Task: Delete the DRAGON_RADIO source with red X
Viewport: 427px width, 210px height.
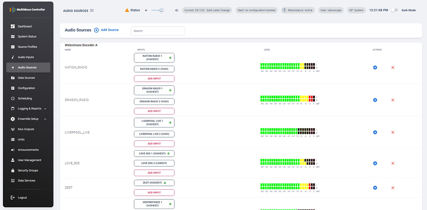Action: click(x=393, y=100)
